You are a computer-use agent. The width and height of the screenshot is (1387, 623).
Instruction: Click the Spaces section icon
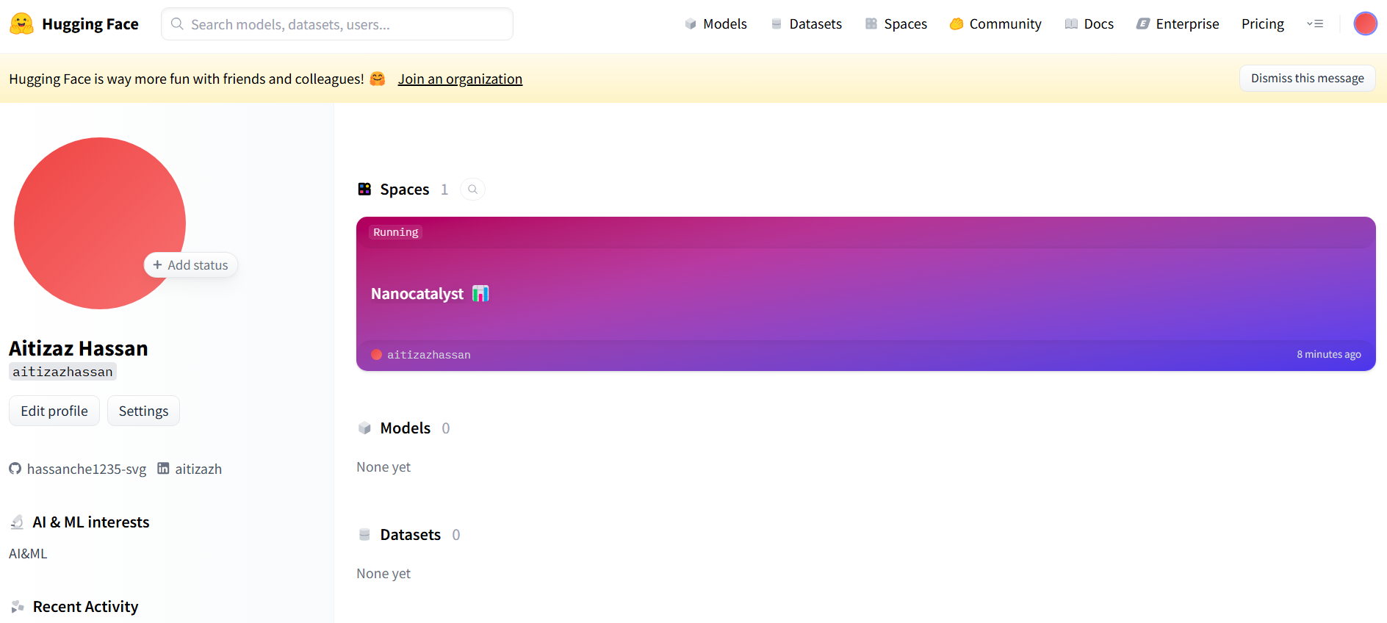pyautogui.click(x=364, y=190)
